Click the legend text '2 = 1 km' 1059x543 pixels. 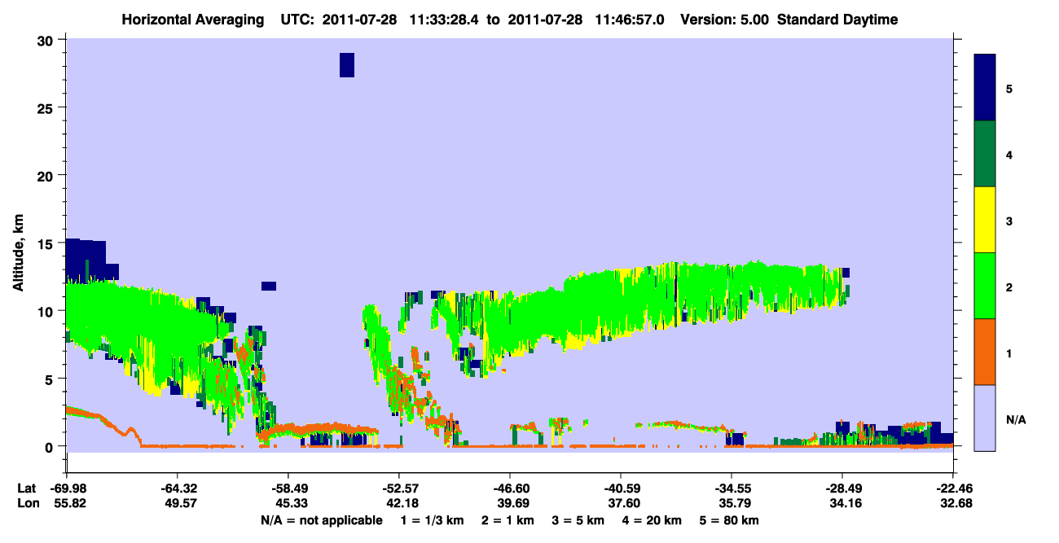coord(509,521)
